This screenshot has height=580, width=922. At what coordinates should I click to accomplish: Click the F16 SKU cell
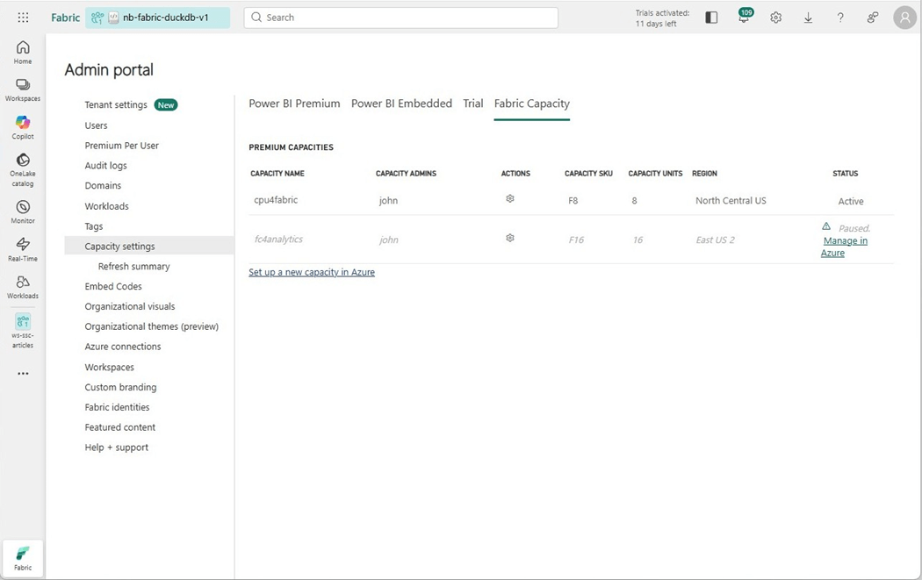coord(576,240)
